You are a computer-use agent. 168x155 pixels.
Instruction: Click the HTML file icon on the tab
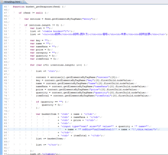coord(2,2)
